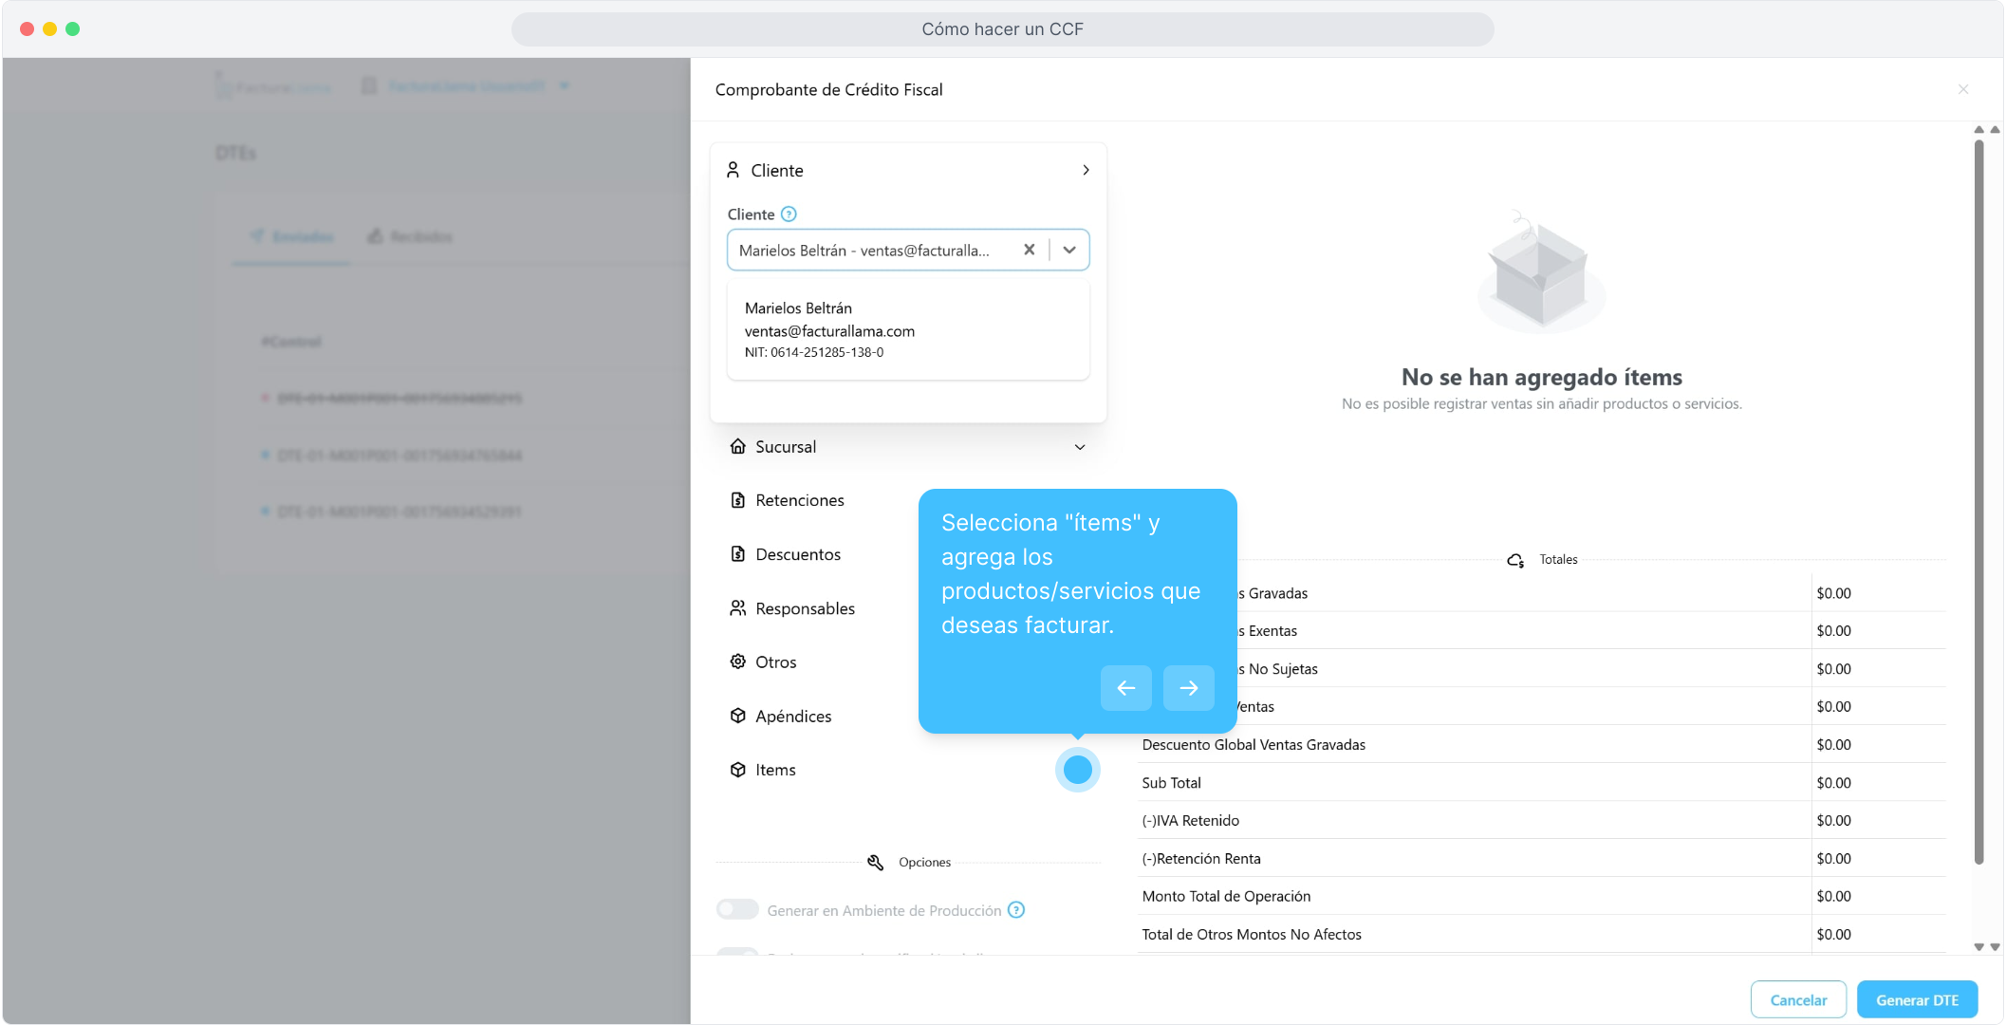
Task: Click the vertical scrollbar of the form
Action: coord(1978,503)
